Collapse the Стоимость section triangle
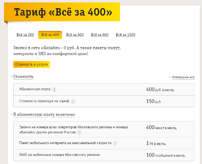Image resolution: width=202 pixels, height=164 pixels. pyautogui.click(x=12, y=77)
